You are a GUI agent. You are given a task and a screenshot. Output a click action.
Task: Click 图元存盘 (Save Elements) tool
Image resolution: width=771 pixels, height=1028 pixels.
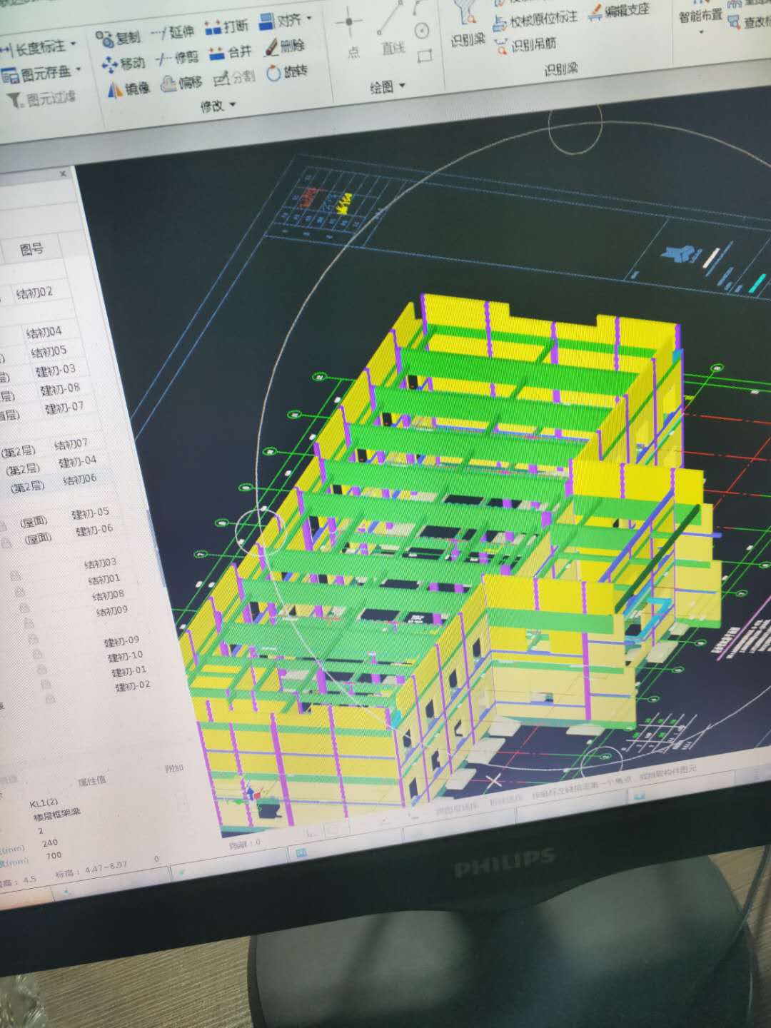click(x=37, y=74)
